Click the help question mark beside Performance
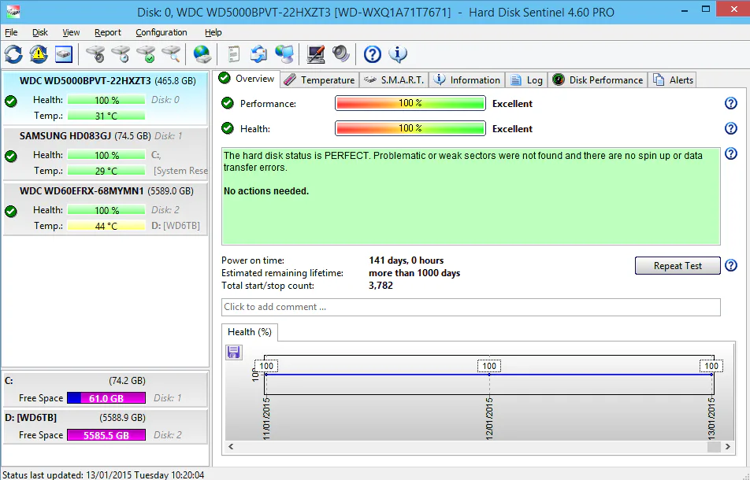The image size is (750, 480). [731, 102]
